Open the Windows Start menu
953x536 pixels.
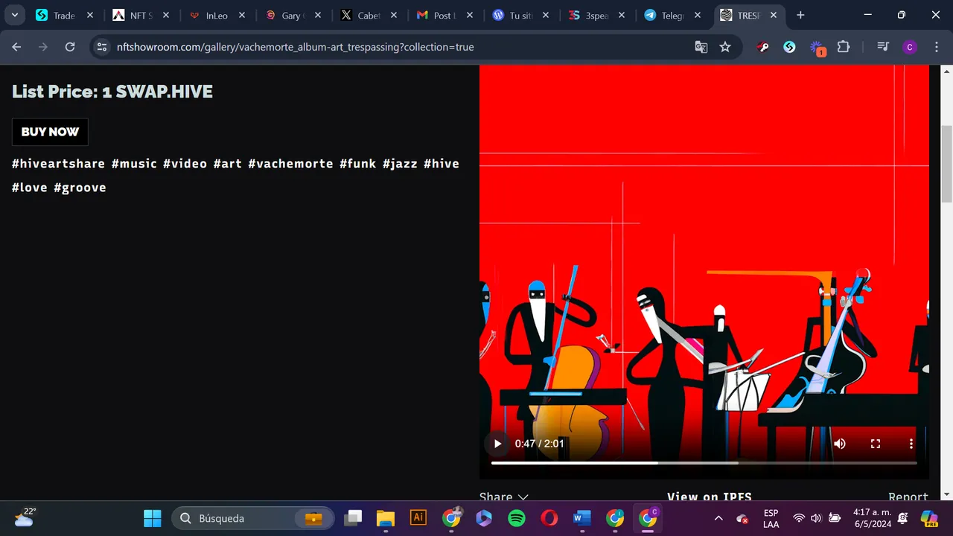pos(153,518)
